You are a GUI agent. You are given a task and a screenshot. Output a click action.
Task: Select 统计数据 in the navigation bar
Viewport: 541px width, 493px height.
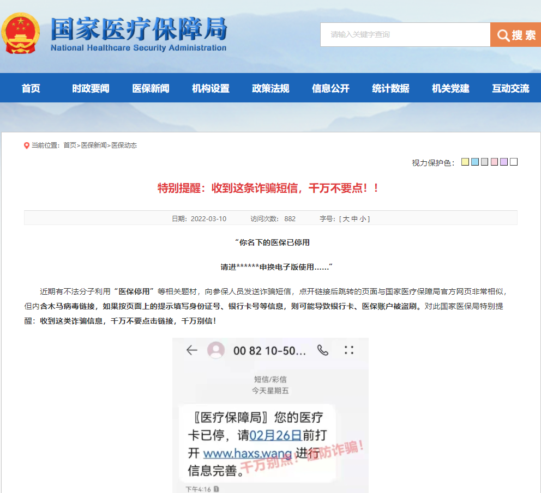(x=390, y=88)
